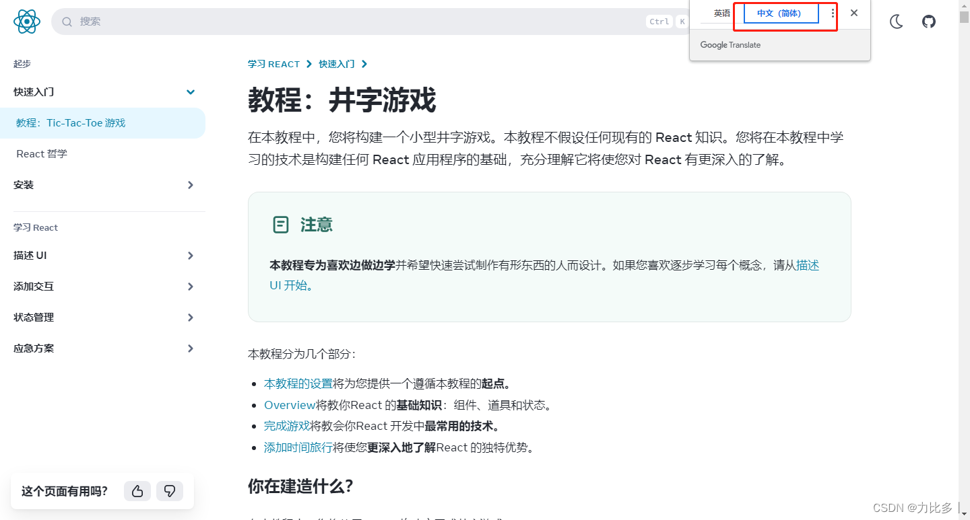Click the 你在建造什么？ heading
The image size is (970, 520).
tap(300, 486)
